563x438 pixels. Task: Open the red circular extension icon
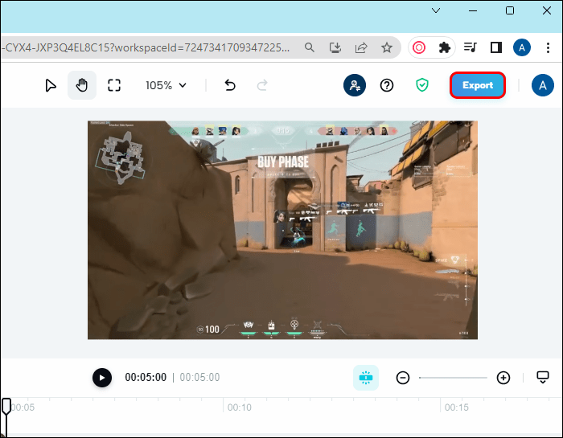pyautogui.click(x=419, y=47)
